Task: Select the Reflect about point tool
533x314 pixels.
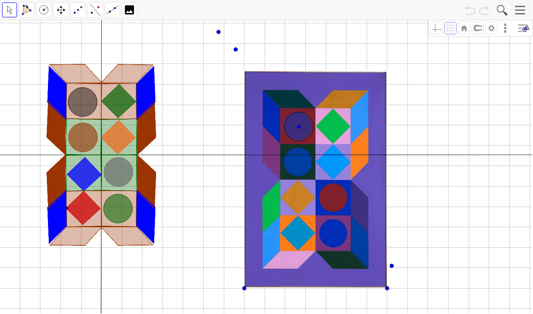Action: pyautogui.click(x=78, y=10)
